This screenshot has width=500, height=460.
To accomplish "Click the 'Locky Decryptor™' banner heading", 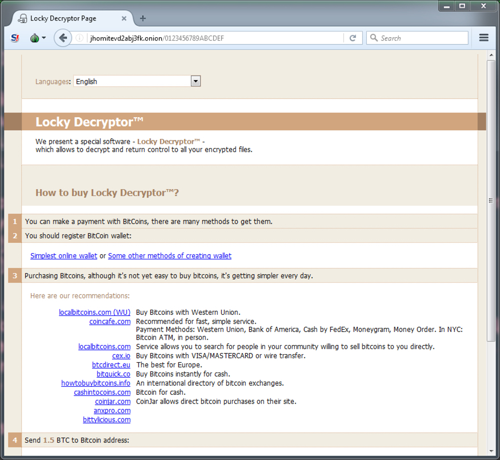I will click(x=89, y=122).
